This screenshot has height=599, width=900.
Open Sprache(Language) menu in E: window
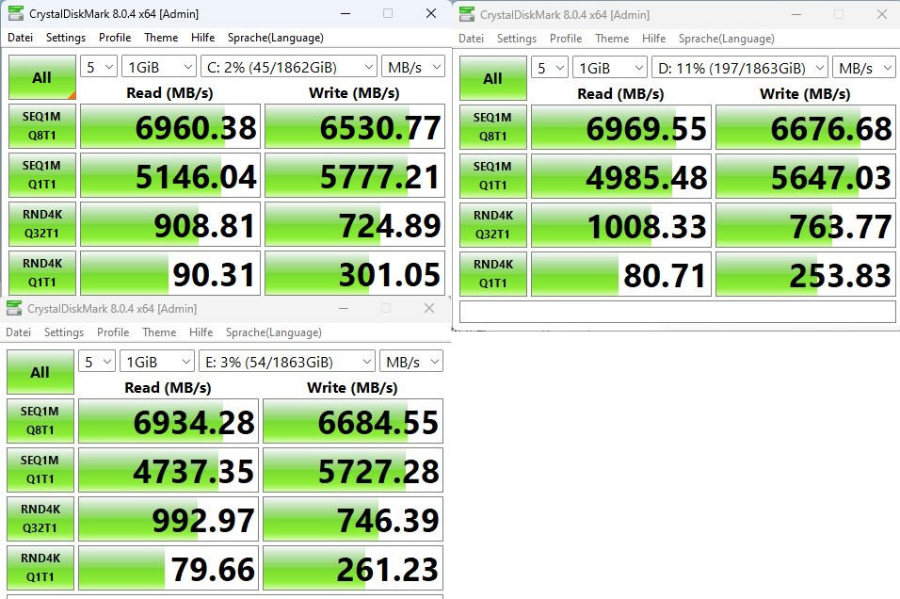pos(274,332)
